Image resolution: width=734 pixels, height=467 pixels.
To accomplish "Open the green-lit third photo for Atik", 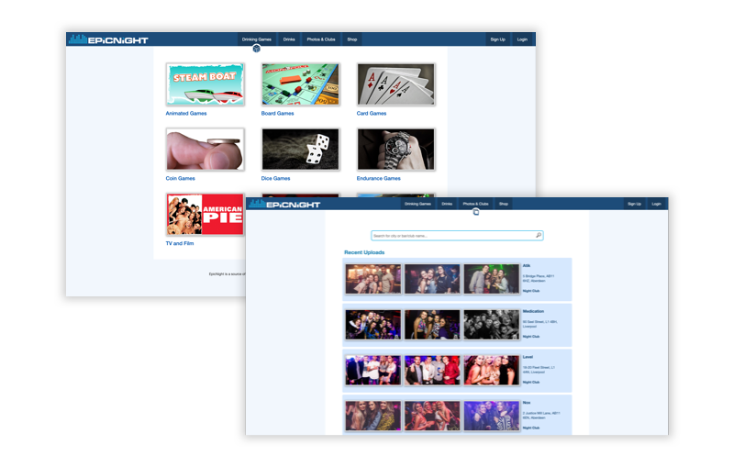I will (491, 279).
